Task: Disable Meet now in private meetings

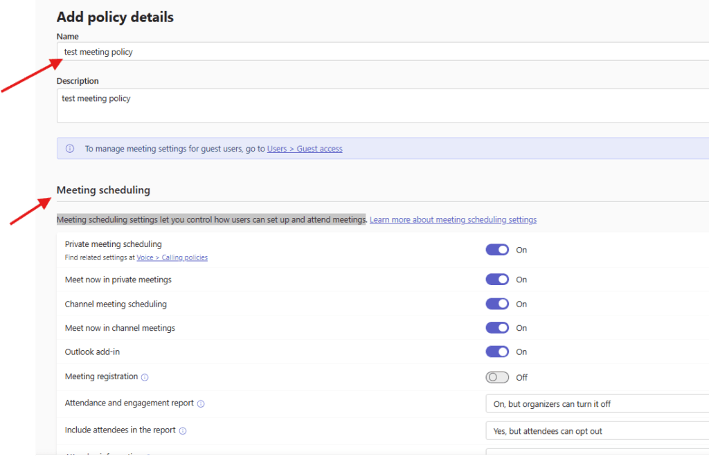Action: [x=497, y=280]
